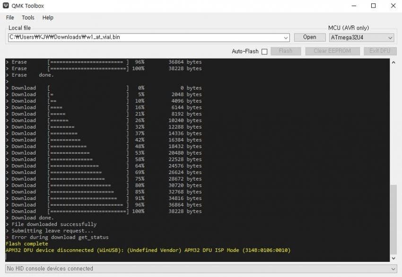402x277 pixels.
Task: Expand the local file path dropdown arrow
Action: 286,38
